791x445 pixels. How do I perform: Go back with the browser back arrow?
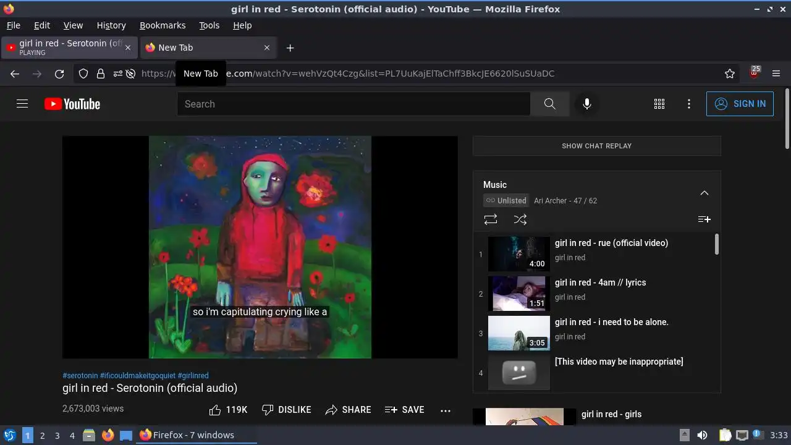pos(15,74)
